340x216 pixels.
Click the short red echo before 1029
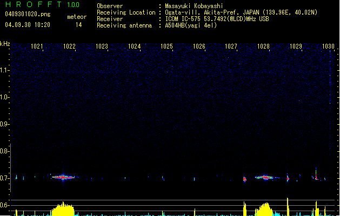(288, 179)
